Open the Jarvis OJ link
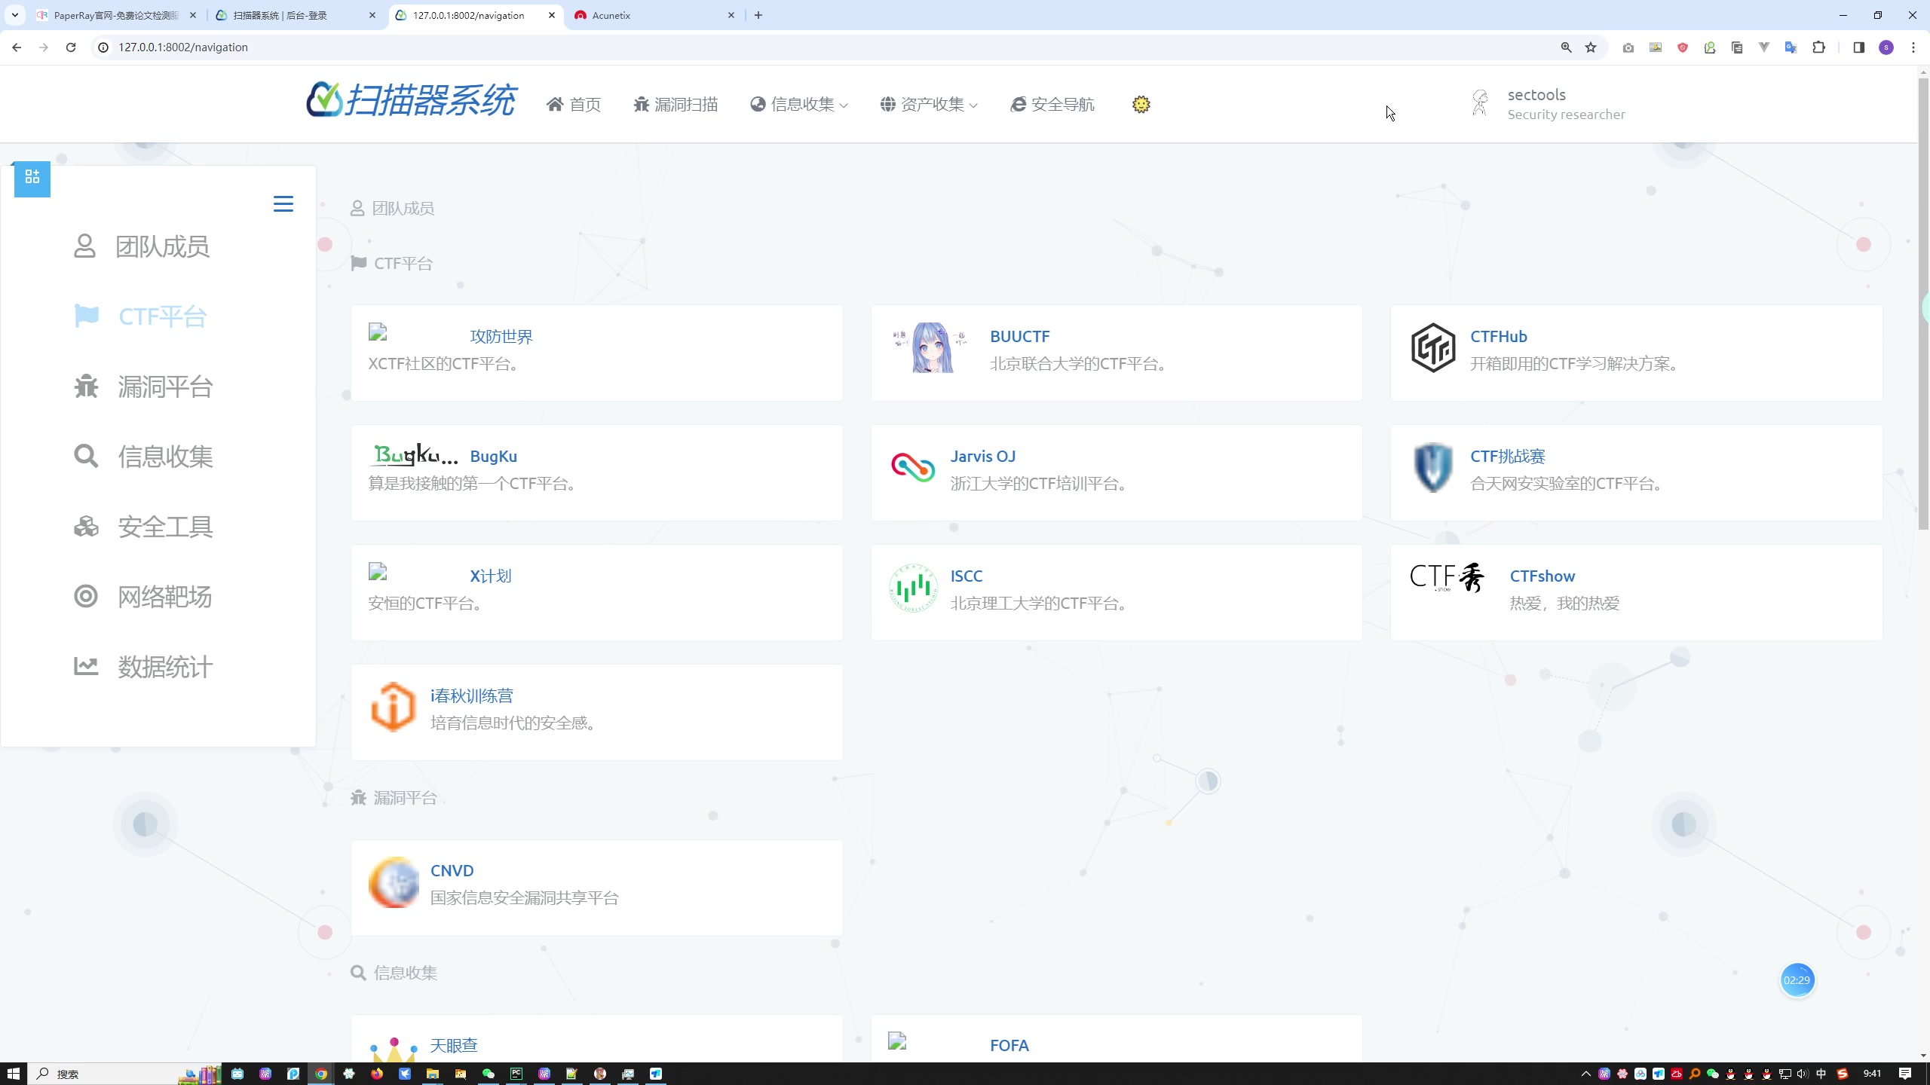Viewport: 1930px width, 1085px height. 982,457
